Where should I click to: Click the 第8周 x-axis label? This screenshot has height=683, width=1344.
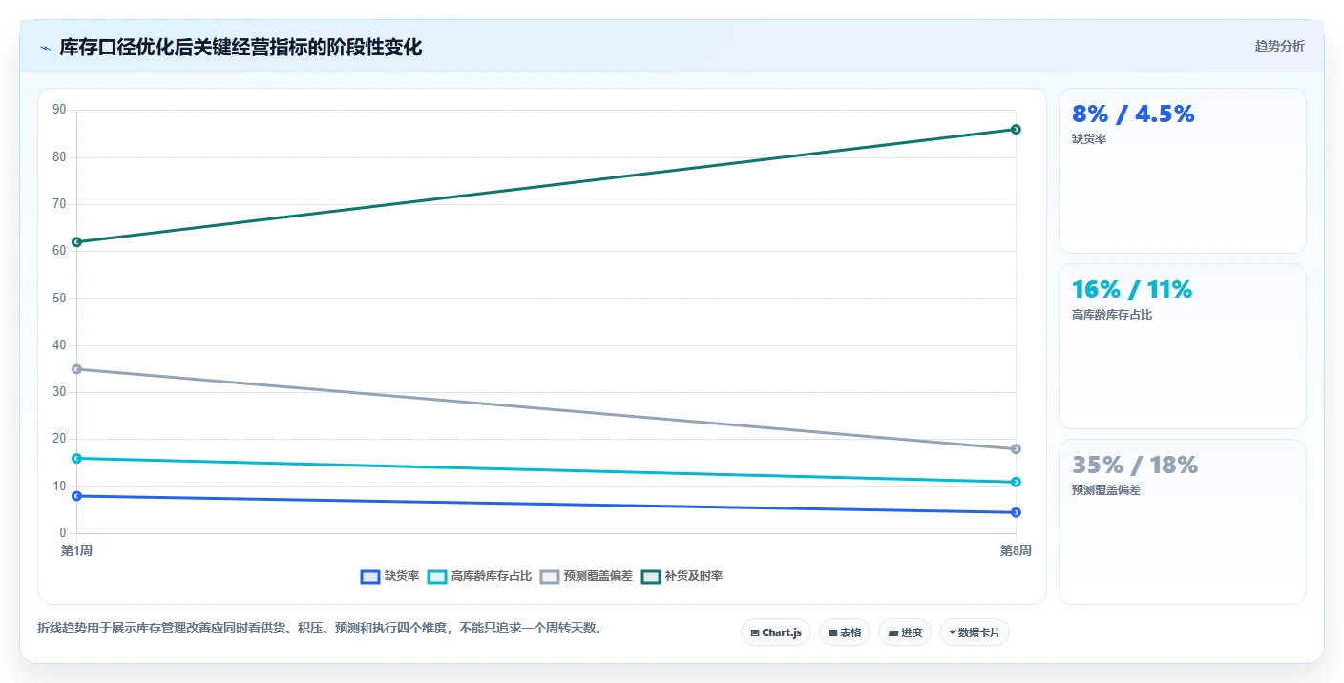click(x=1016, y=551)
